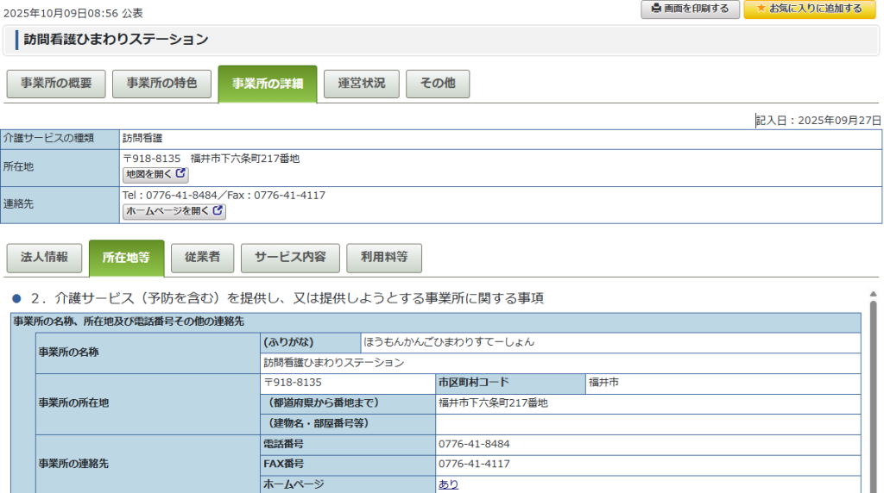Click the printer icon to print the page
884x493 pixels.
[656, 9]
